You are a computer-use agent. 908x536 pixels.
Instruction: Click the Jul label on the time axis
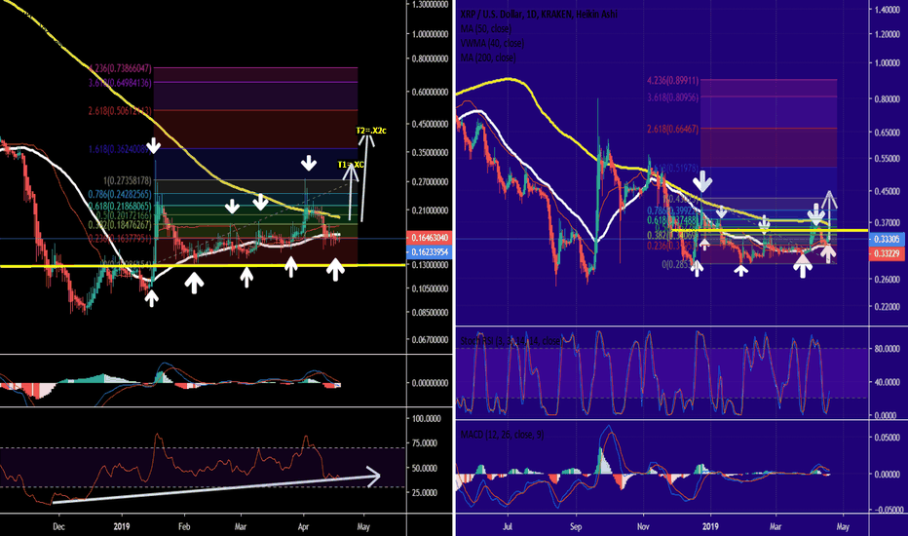point(508,526)
